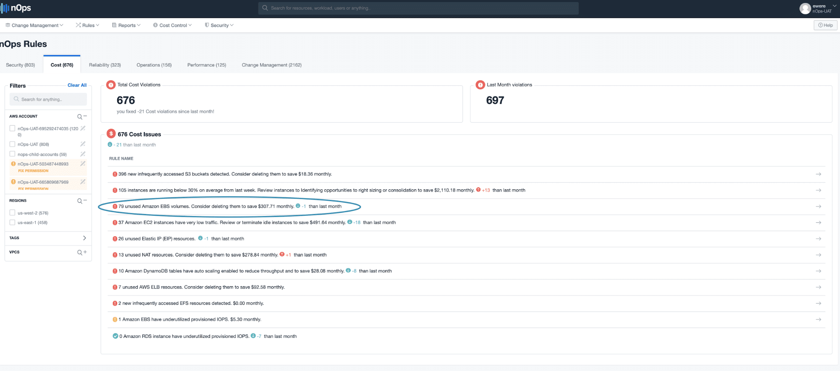Open the 79 unused EBS volumes rule
This screenshot has width=840, height=371.
pos(206,206)
